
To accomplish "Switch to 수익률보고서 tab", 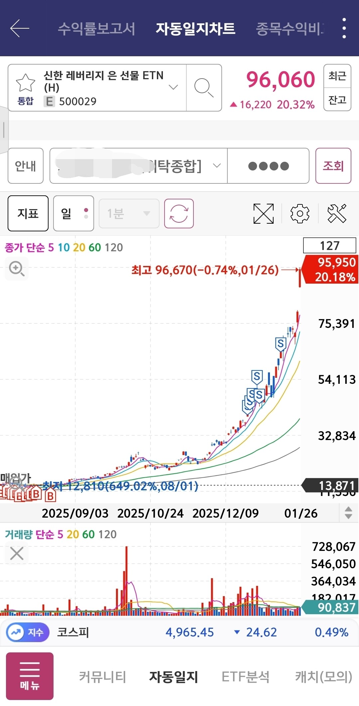I will pos(96,29).
